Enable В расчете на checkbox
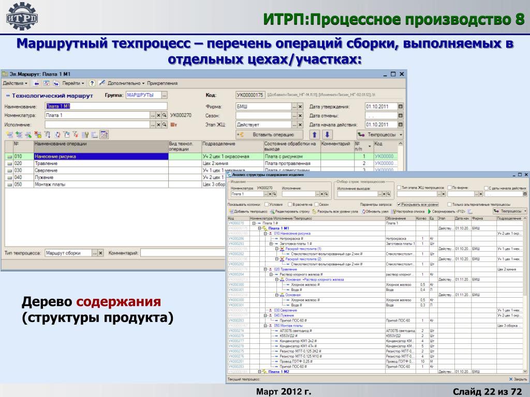The width and height of the screenshot is (530, 397). pyautogui.click(x=290, y=204)
